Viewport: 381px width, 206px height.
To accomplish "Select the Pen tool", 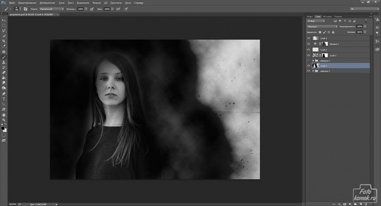I will [x=4, y=93].
